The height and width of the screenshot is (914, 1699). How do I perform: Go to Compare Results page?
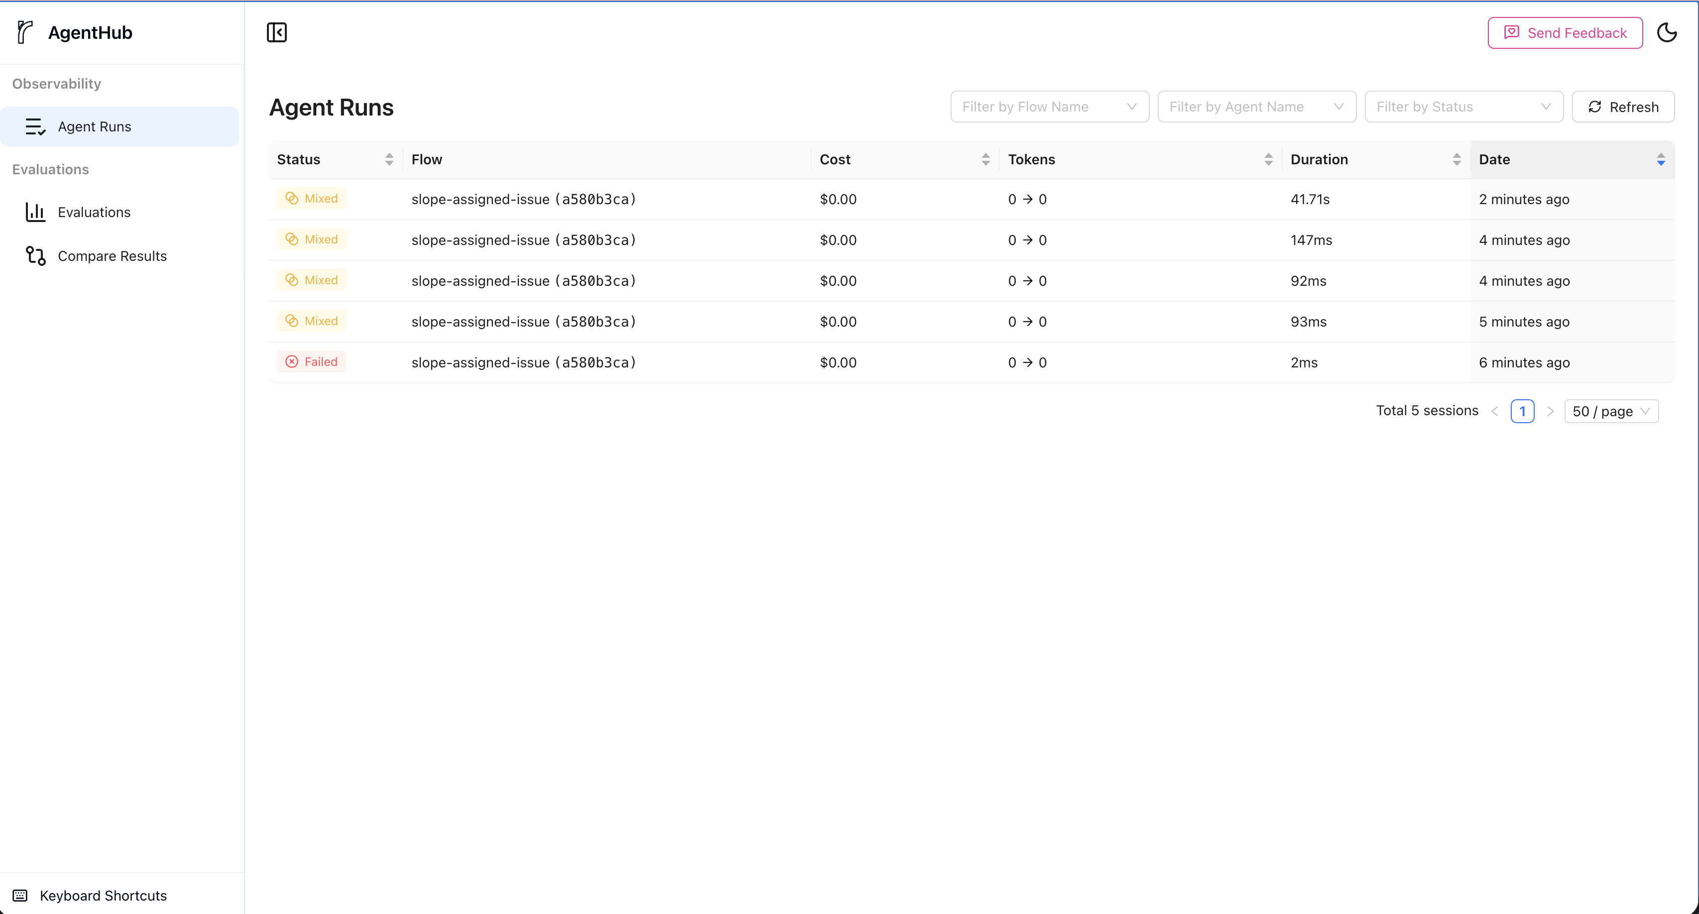click(x=112, y=256)
